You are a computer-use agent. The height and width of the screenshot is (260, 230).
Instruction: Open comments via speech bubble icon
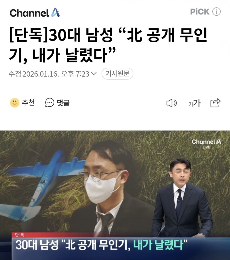tap(50, 103)
